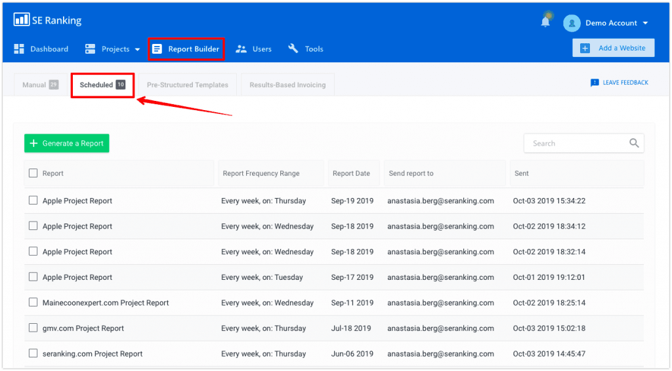Click the Every week, on: Tuesday cell
The height and width of the screenshot is (371, 672).
tap(262, 277)
